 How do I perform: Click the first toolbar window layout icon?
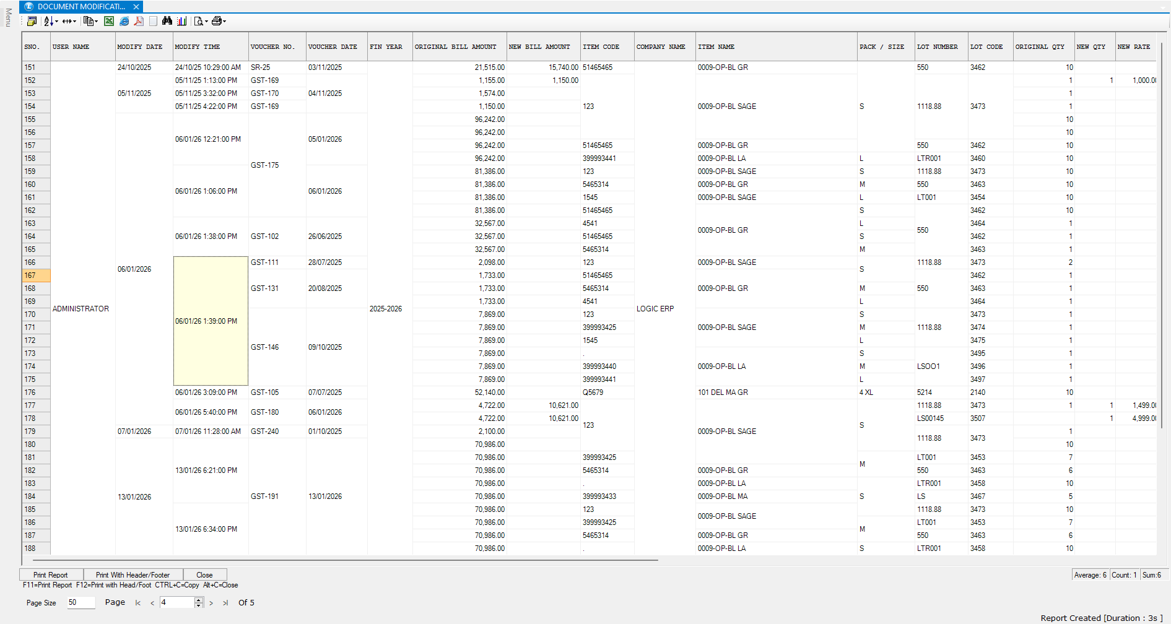point(32,21)
